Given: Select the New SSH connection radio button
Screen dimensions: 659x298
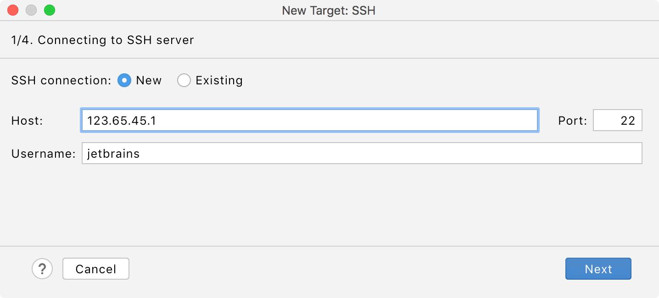Looking at the screenshot, I should [x=124, y=80].
